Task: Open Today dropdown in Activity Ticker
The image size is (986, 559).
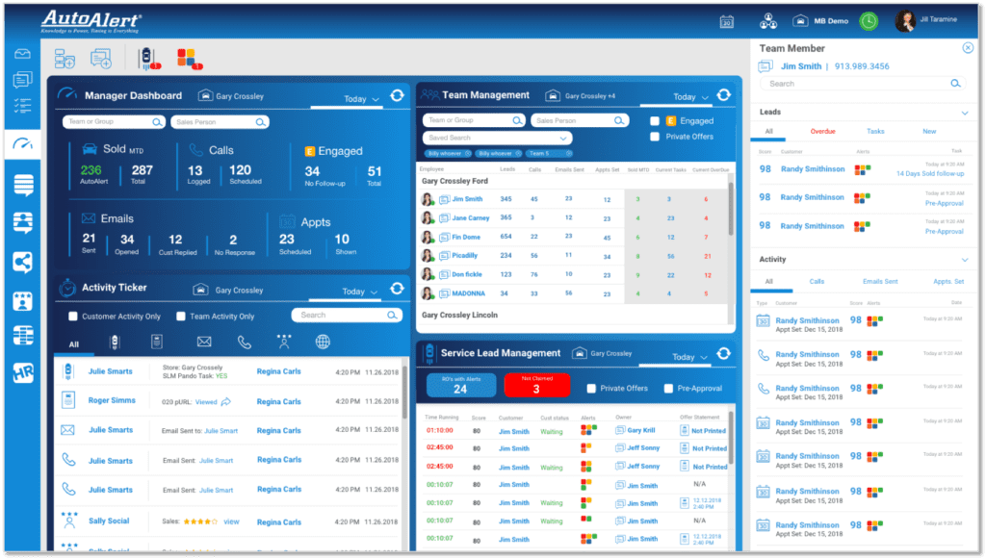Action: point(360,292)
